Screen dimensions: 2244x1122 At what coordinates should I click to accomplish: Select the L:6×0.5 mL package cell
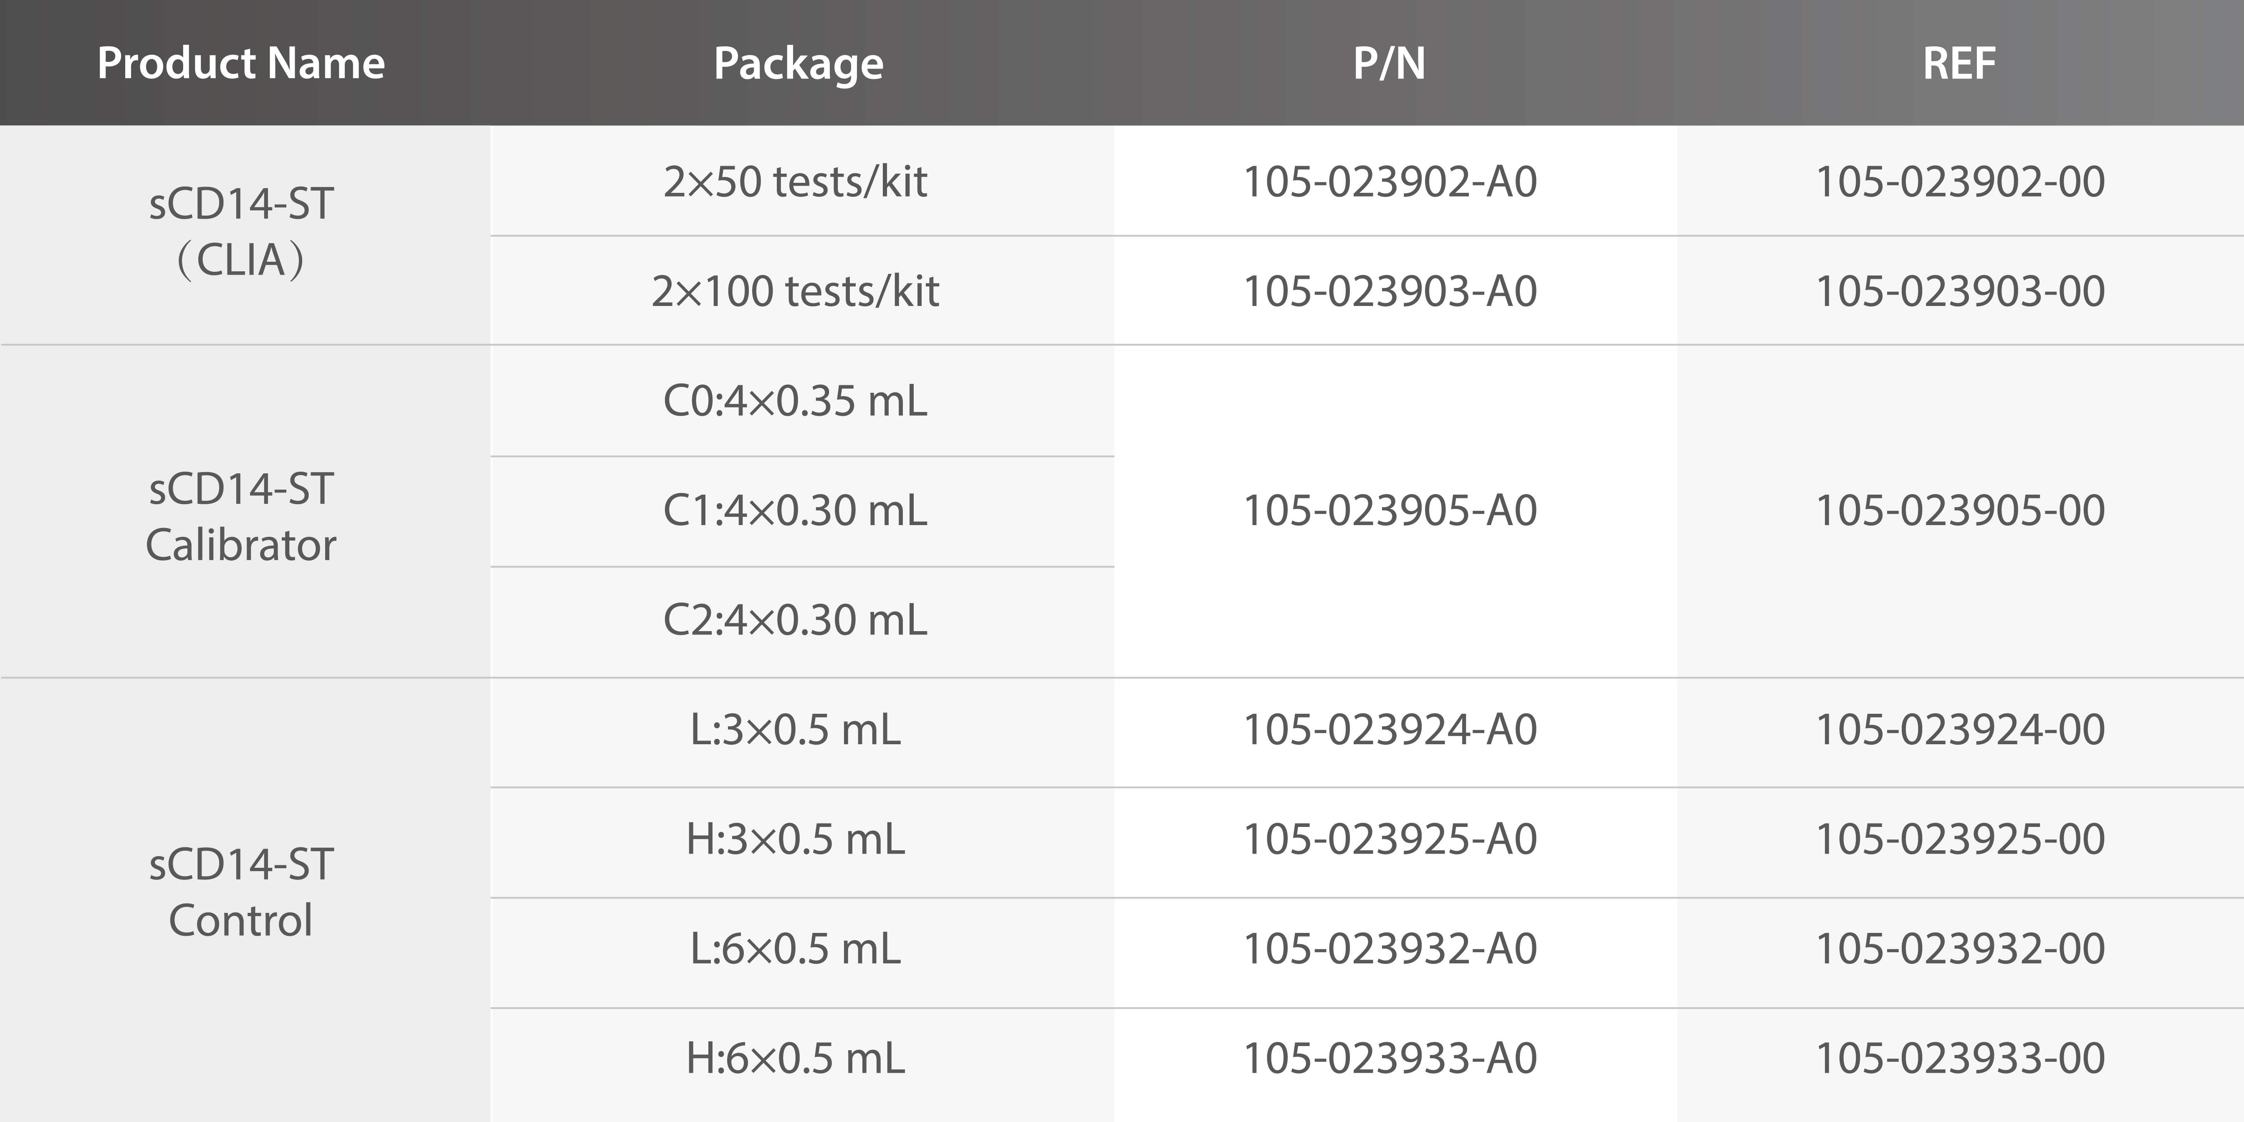[794, 949]
